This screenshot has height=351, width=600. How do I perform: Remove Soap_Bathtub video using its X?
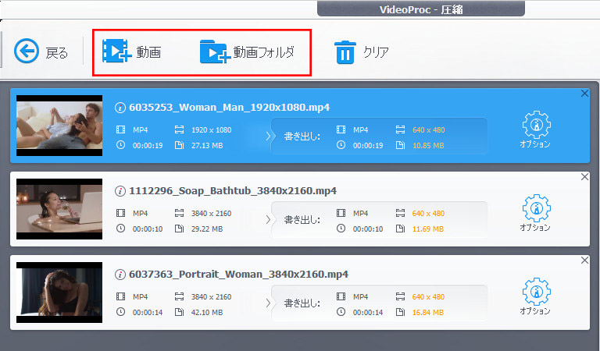tap(585, 177)
